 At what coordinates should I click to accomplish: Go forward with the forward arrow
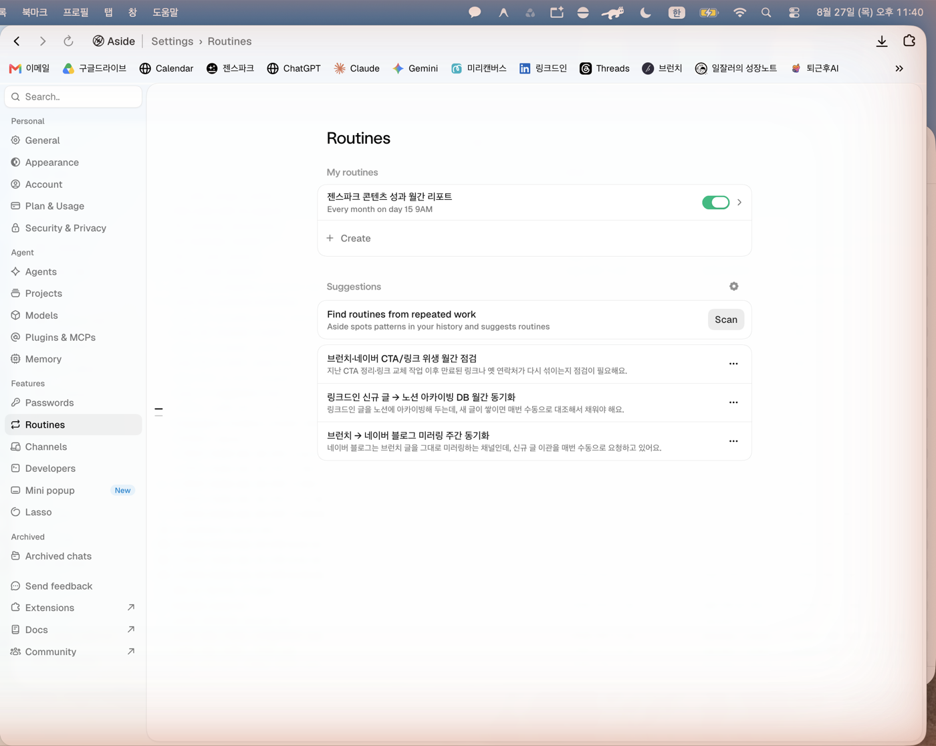point(43,41)
